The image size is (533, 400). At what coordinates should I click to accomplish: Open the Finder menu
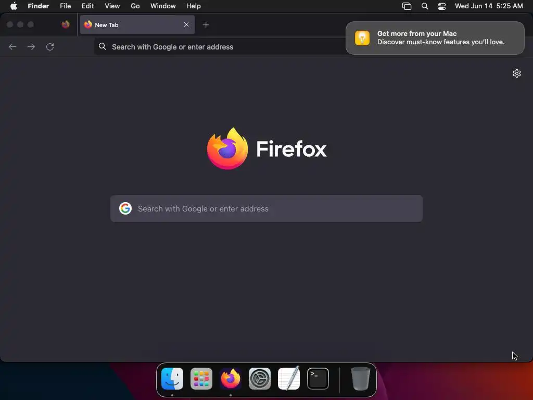[x=38, y=6]
